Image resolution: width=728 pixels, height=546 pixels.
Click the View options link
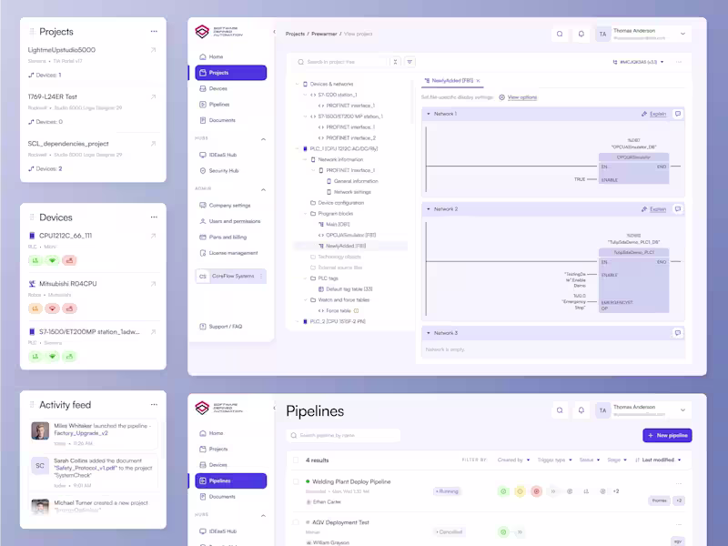(x=523, y=97)
